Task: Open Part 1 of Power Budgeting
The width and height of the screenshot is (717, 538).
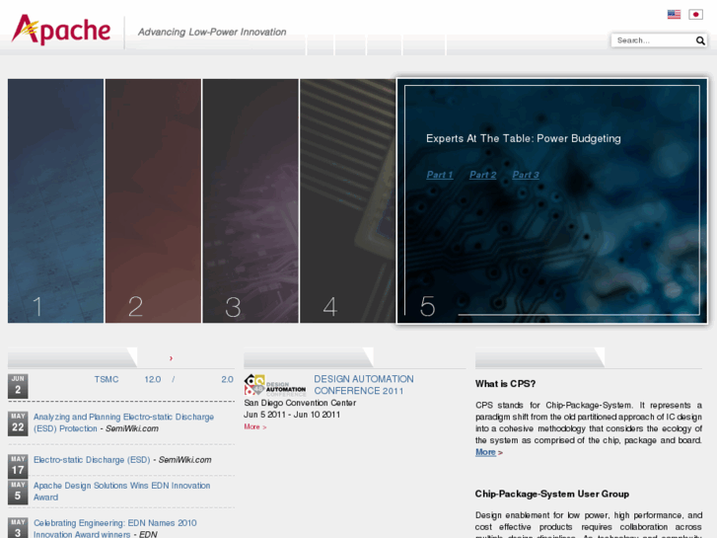Action: point(440,175)
